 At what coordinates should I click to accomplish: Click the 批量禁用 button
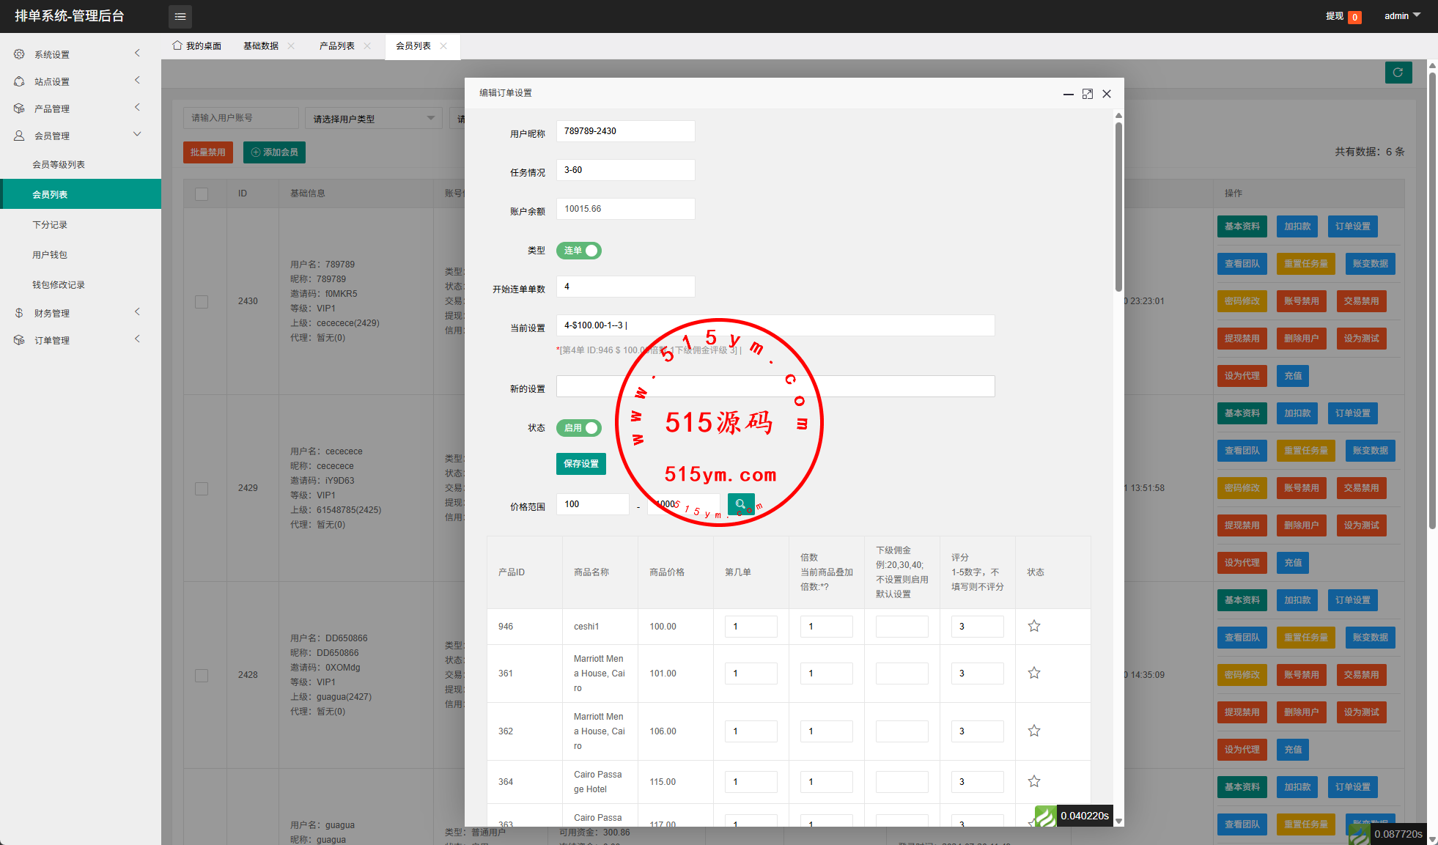coord(207,152)
